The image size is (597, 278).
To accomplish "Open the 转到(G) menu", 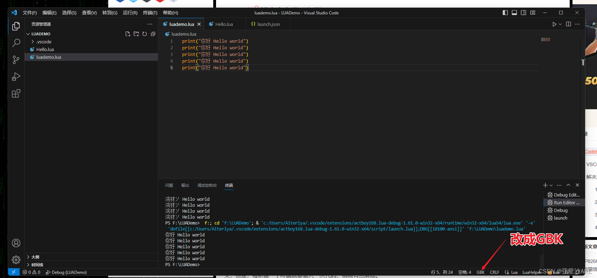I will pos(110,13).
